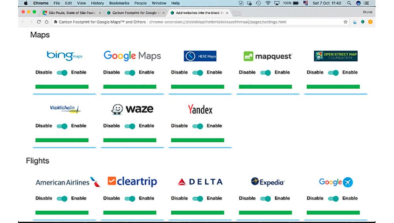The height and width of the screenshot is (223, 394).
Task: Open the Window menu
Action: (x=159, y=3)
